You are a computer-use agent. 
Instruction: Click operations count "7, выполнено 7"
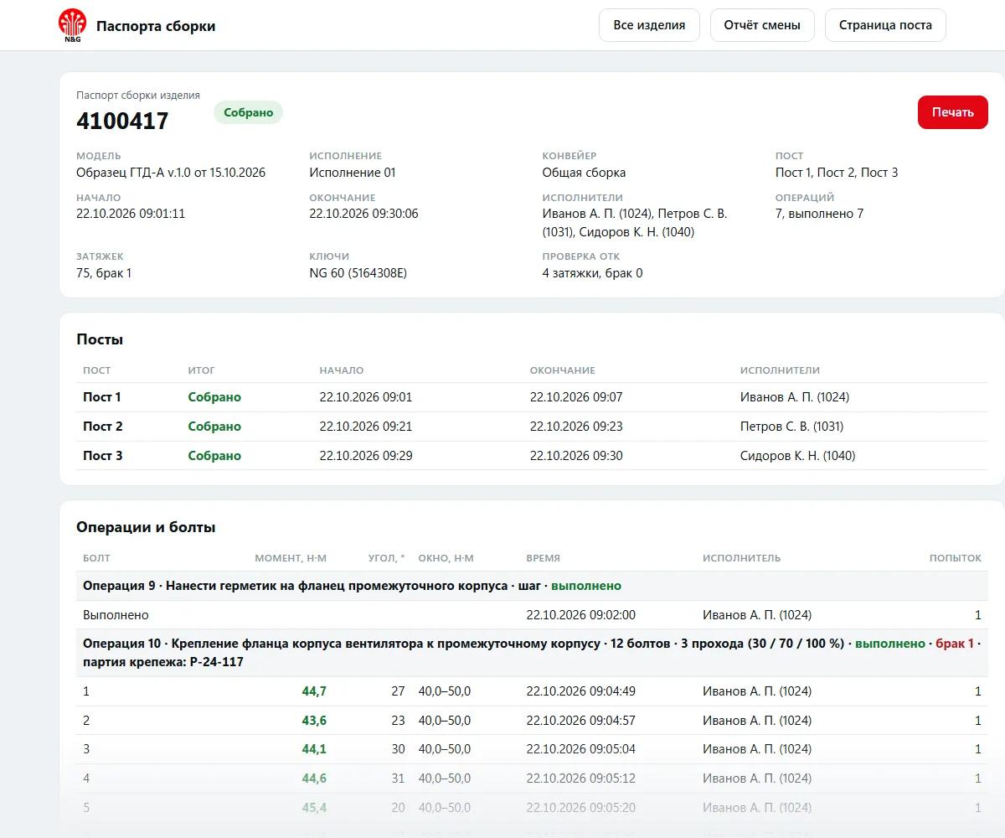pyautogui.click(x=819, y=214)
